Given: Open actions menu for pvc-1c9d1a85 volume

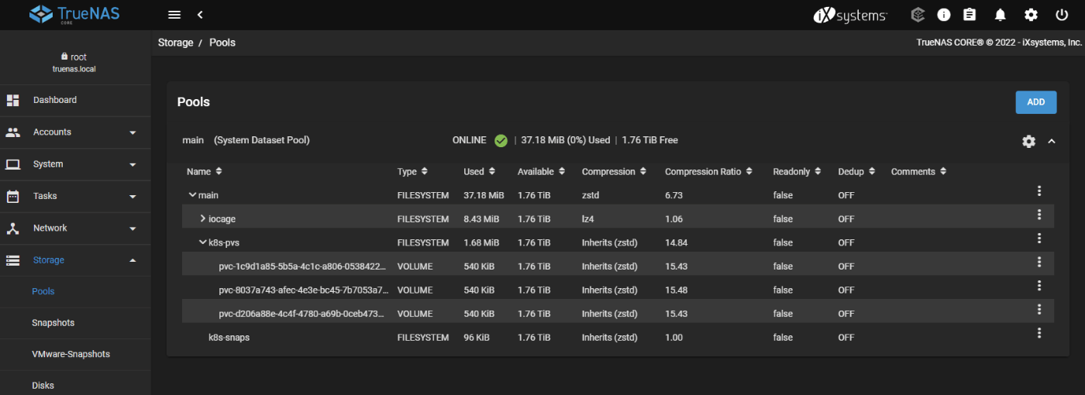Looking at the screenshot, I should click(x=1039, y=262).
